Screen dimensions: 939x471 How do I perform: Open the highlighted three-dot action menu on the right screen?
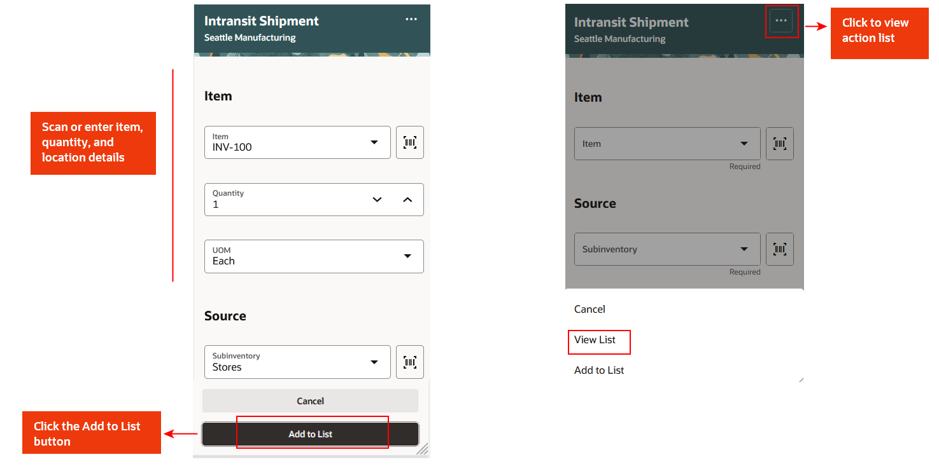tap(781, 20)
